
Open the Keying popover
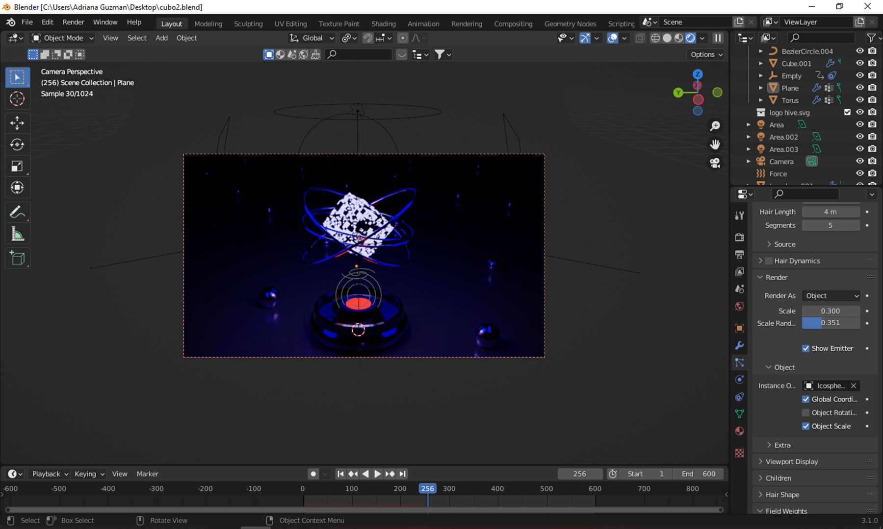coord(89,474)
